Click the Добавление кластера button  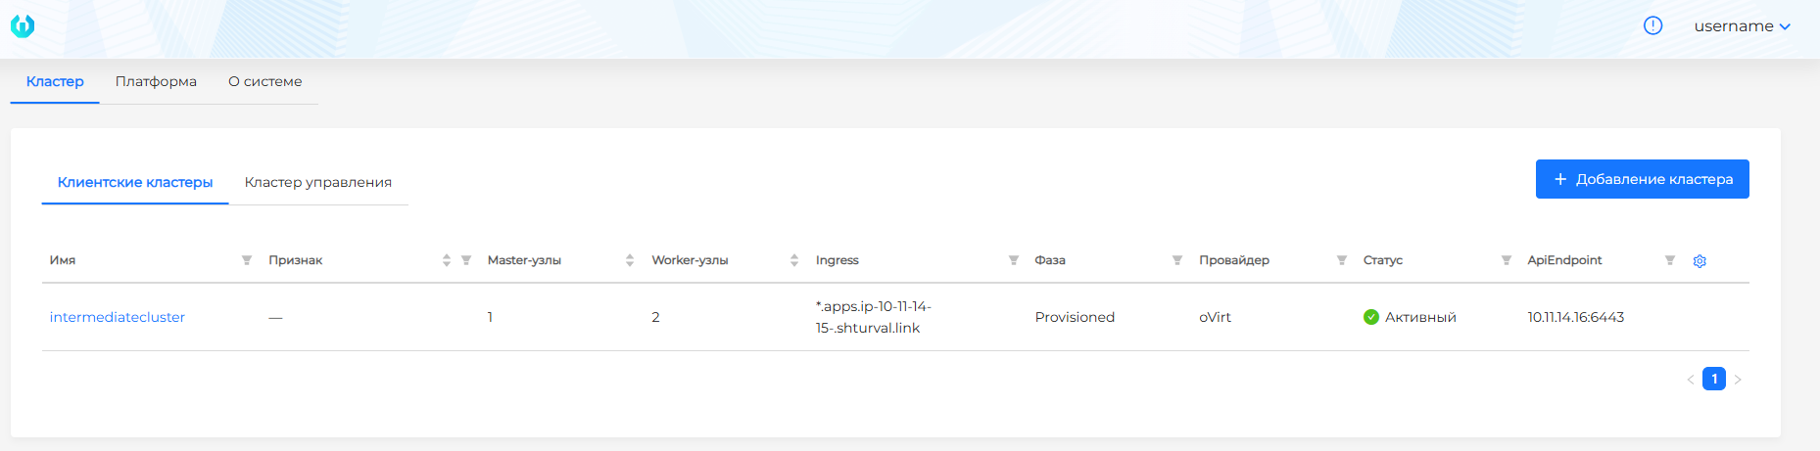[x=1643, y=179]
